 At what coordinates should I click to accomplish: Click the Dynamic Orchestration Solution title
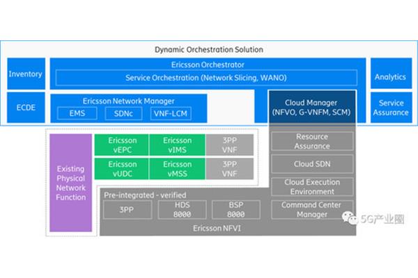[209, 49]
